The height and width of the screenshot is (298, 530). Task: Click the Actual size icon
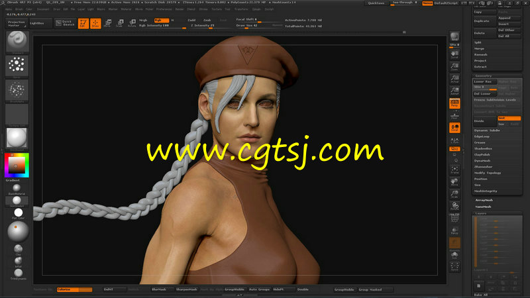pos(454,79)
